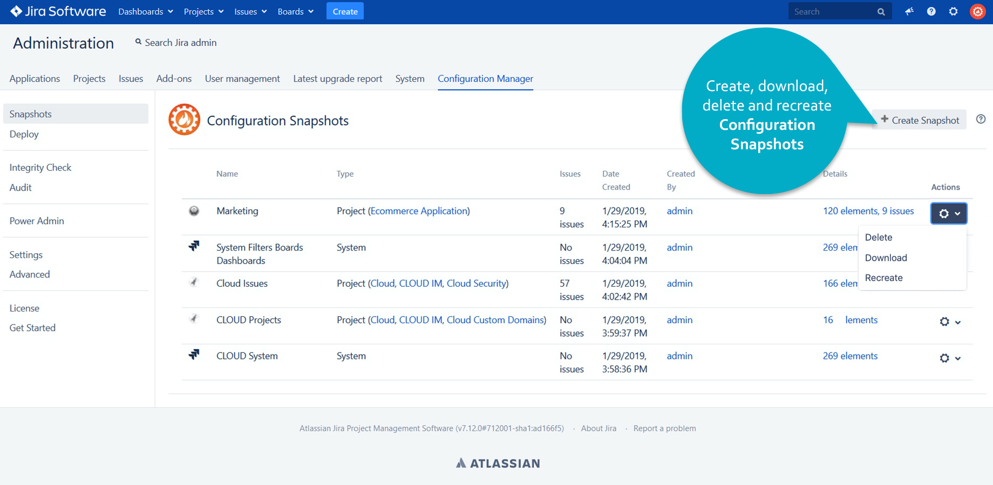Open the admin Projects tab
The width and height of the screenshot is (993, 485).
click(89, 79)
